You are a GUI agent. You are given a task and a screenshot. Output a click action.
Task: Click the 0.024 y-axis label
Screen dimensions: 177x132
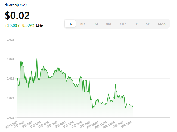click(10, 59)
